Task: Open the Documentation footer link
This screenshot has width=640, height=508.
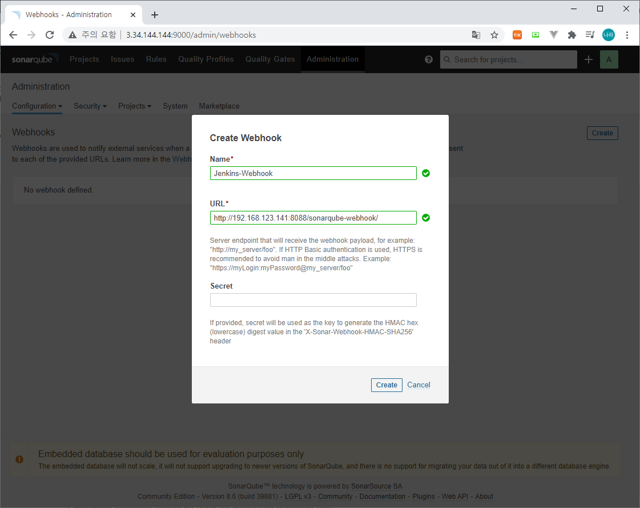Action: tap(383, 497)
